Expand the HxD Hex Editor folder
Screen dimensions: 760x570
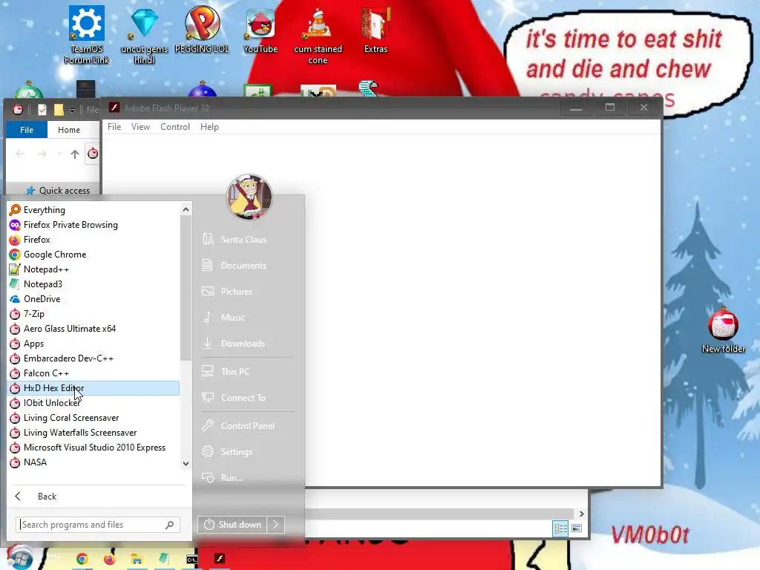[93, 387]
